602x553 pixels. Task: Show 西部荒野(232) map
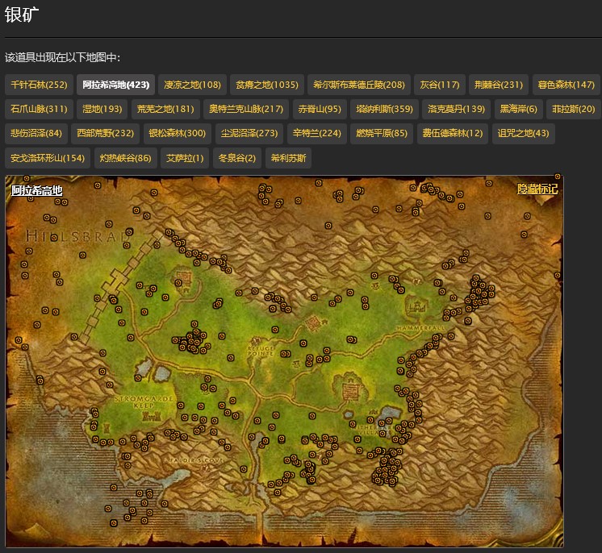[x=105, y=134]
